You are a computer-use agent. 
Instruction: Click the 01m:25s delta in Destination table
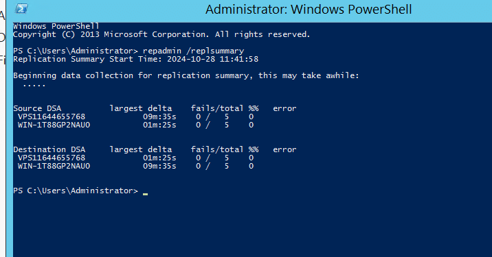[159, 158]
